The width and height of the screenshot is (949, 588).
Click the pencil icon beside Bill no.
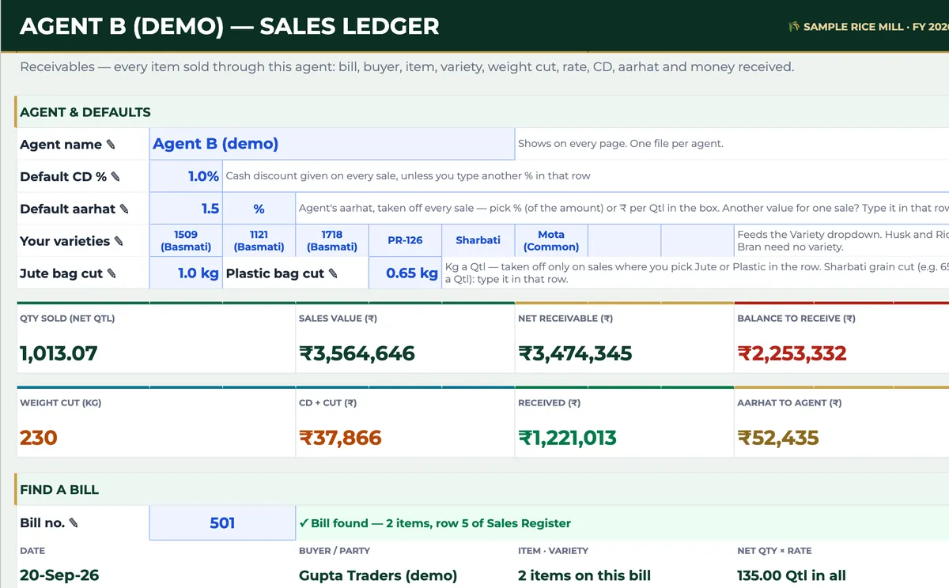74,523
